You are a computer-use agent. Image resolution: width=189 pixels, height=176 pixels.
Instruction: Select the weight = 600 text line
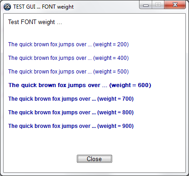(x=80, y=85)
